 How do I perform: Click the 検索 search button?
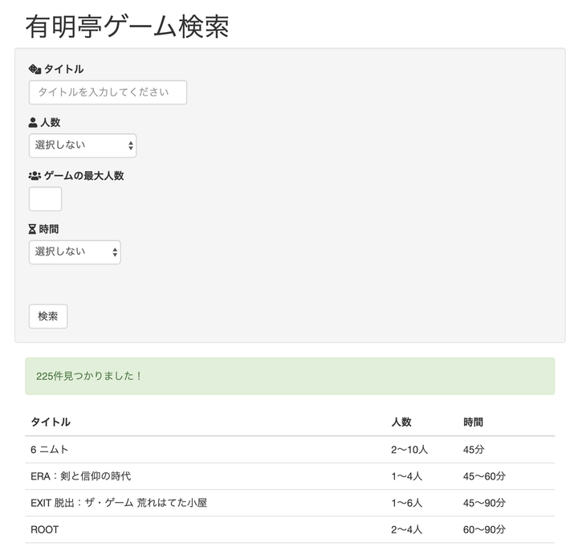[x=48, y=316]
